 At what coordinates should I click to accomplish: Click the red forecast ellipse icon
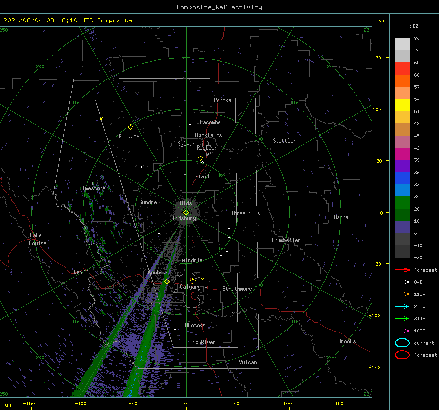[x=402, y=355]
